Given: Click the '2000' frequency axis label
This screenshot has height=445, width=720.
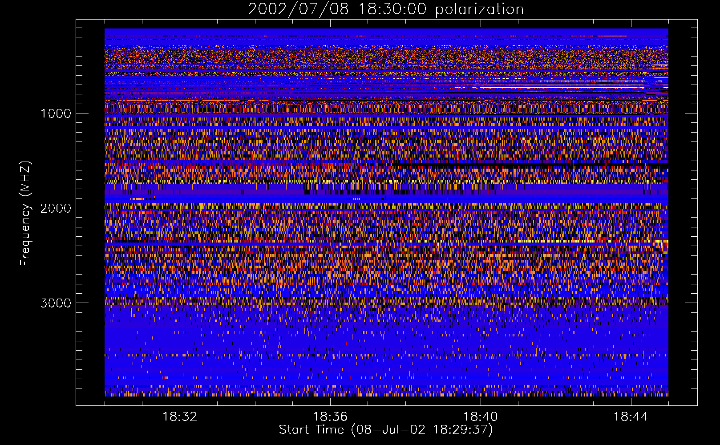Looking at the screenshot, I should tap(56, 208).
